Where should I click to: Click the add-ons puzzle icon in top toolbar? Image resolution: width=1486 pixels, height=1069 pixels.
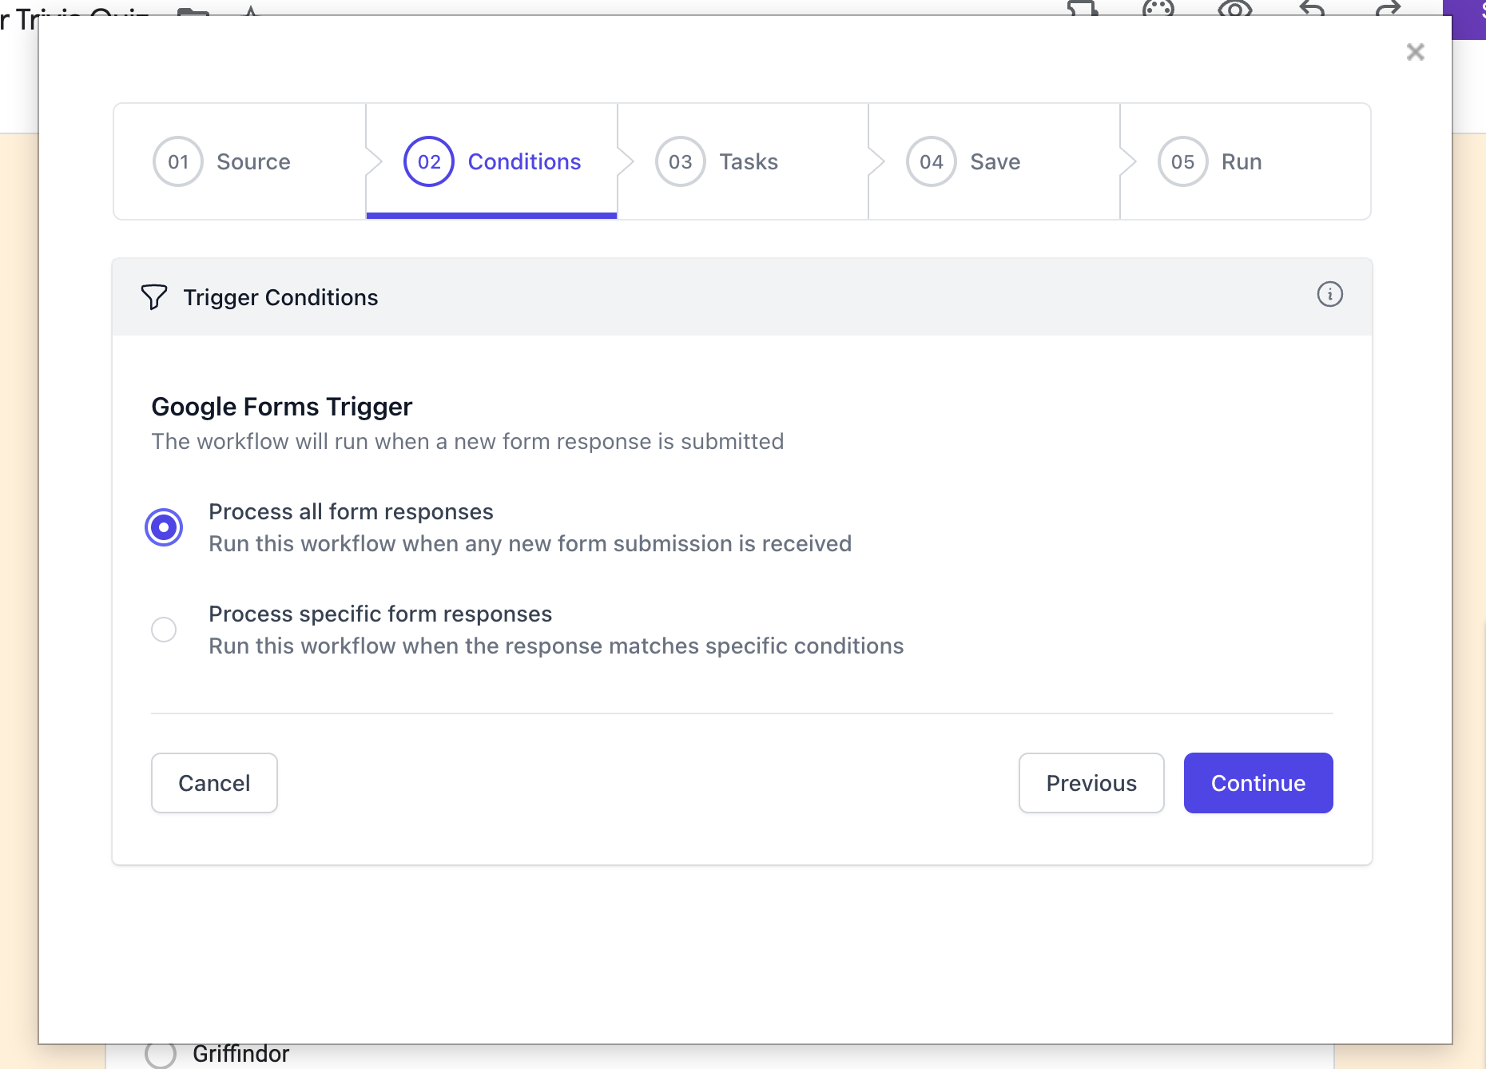point(1082,8)
